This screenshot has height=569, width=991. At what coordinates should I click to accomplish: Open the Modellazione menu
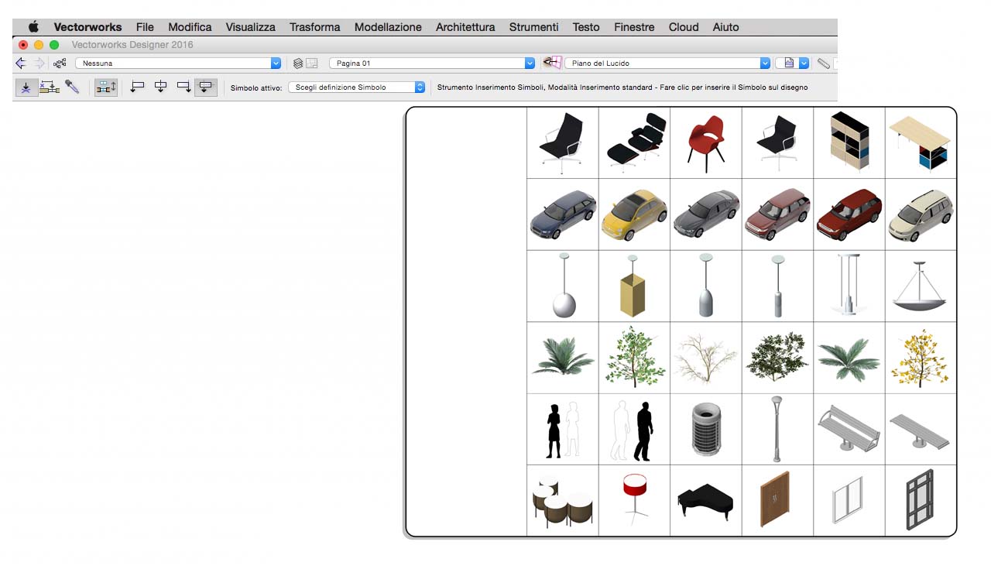pyautogui.click(x=388, y=27)
